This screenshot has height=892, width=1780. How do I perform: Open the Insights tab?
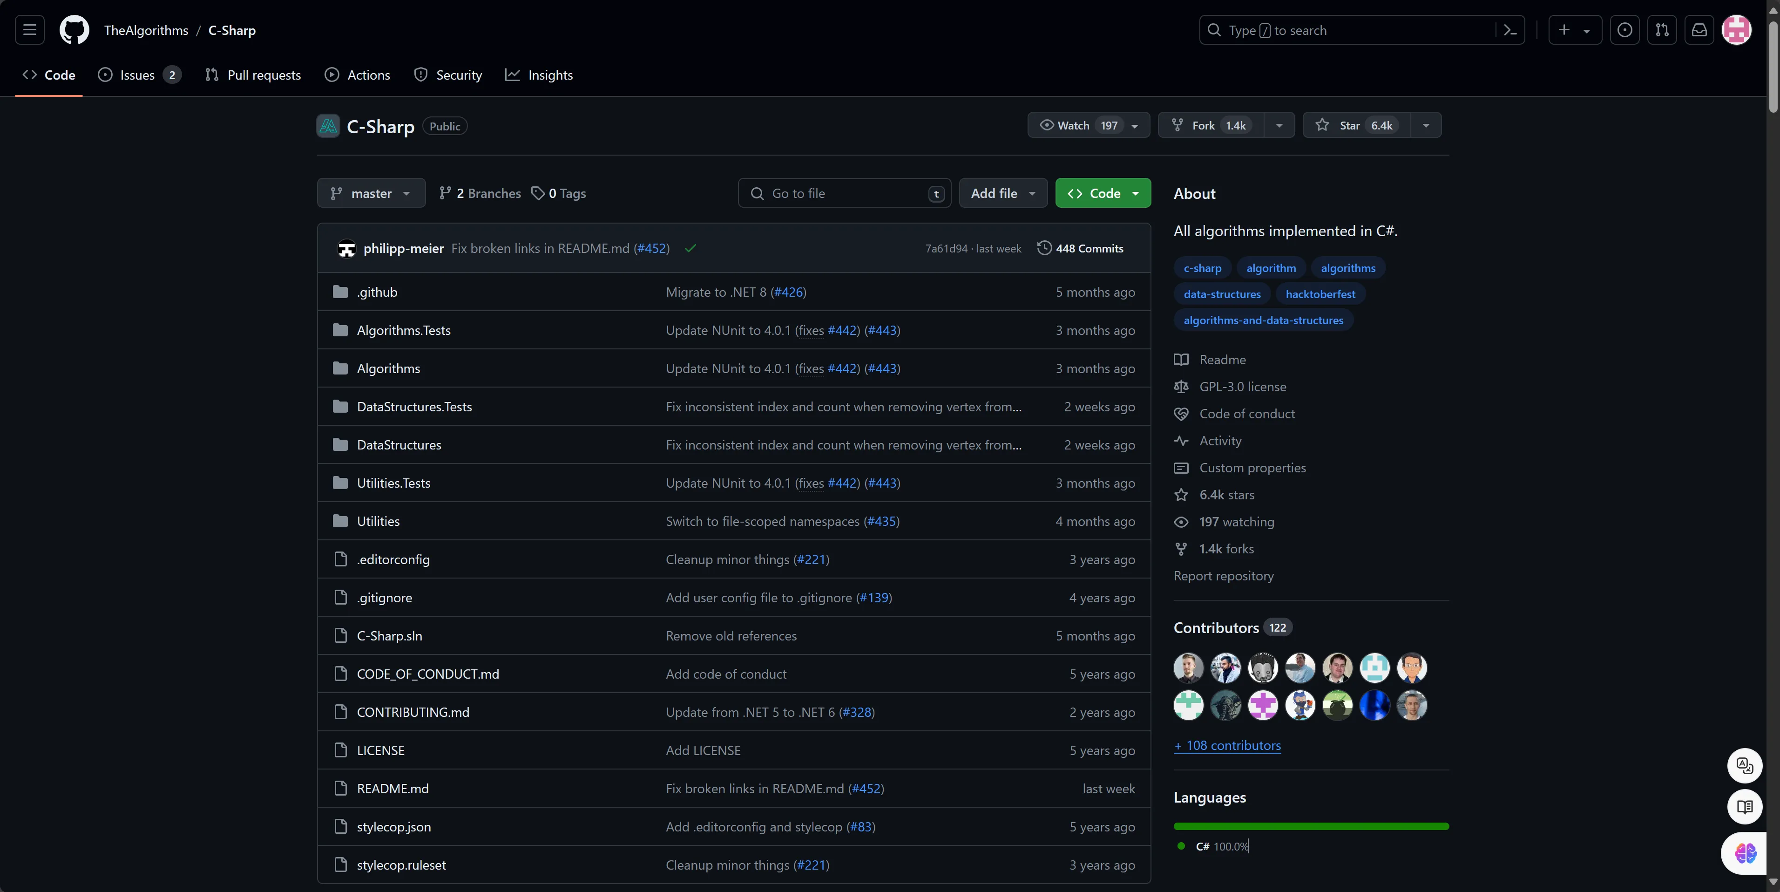[x=539, y=75]
